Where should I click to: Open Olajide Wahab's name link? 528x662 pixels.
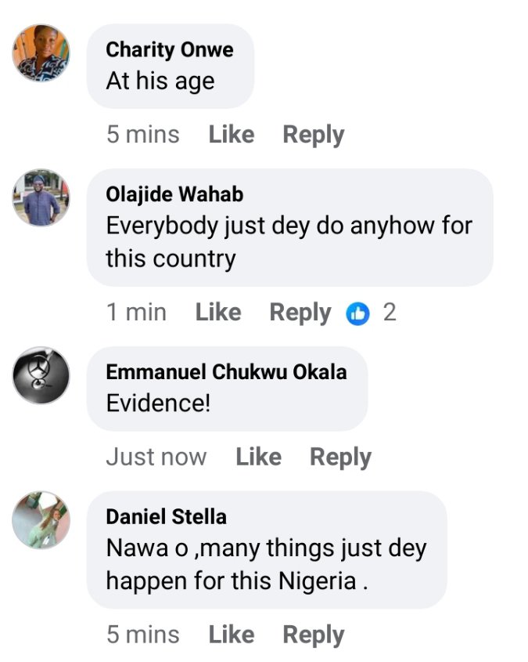[x=174, y=194]
